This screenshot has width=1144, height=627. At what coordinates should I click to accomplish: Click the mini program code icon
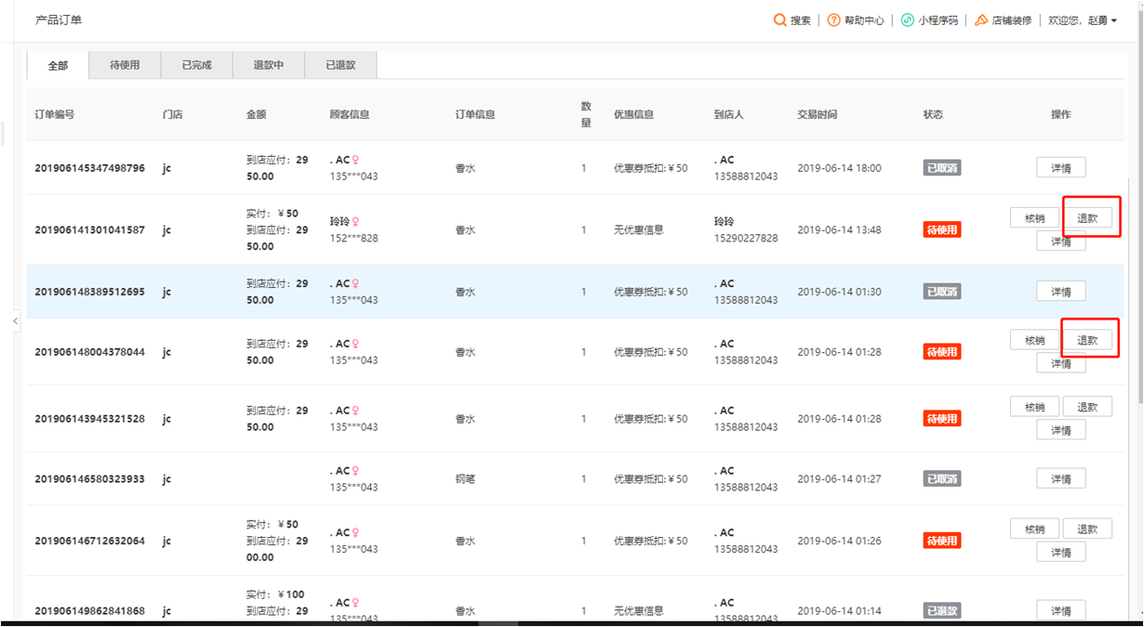point(907,20)
